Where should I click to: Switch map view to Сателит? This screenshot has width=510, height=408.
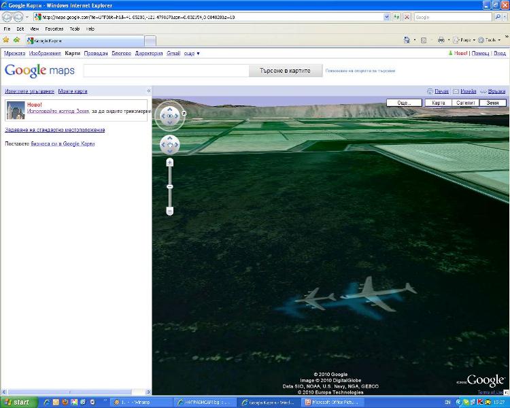coord(465,103)
